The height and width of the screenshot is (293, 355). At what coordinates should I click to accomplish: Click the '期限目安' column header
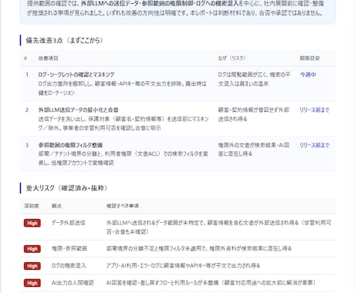309,59
